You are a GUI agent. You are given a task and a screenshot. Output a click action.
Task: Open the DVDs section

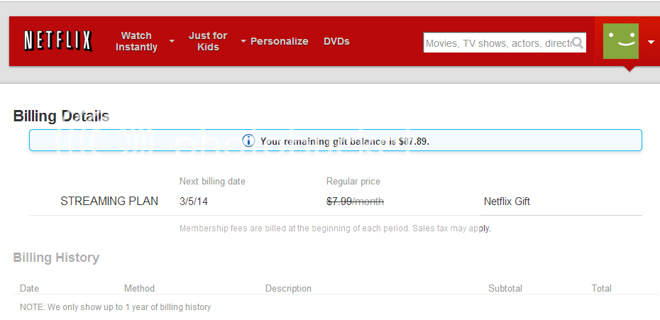click(x=336, y=41)
